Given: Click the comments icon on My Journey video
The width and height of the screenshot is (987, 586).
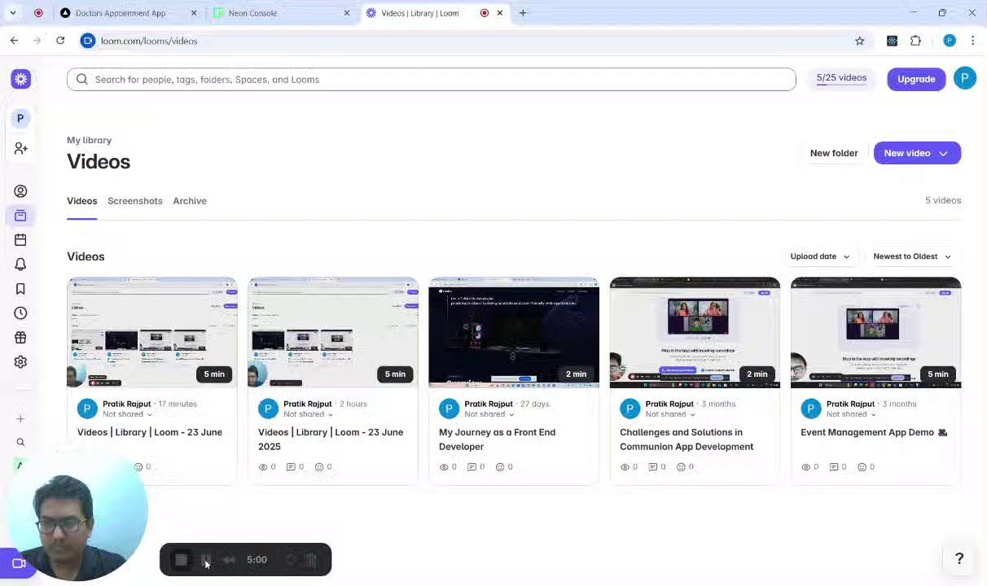Looking at the screenshot, I should [x=472, y=467].
